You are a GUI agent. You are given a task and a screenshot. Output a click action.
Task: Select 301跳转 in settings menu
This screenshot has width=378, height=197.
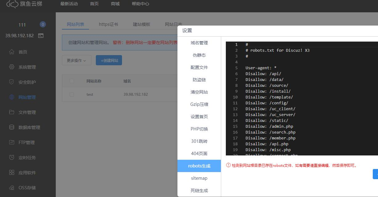tap(199, 141)
